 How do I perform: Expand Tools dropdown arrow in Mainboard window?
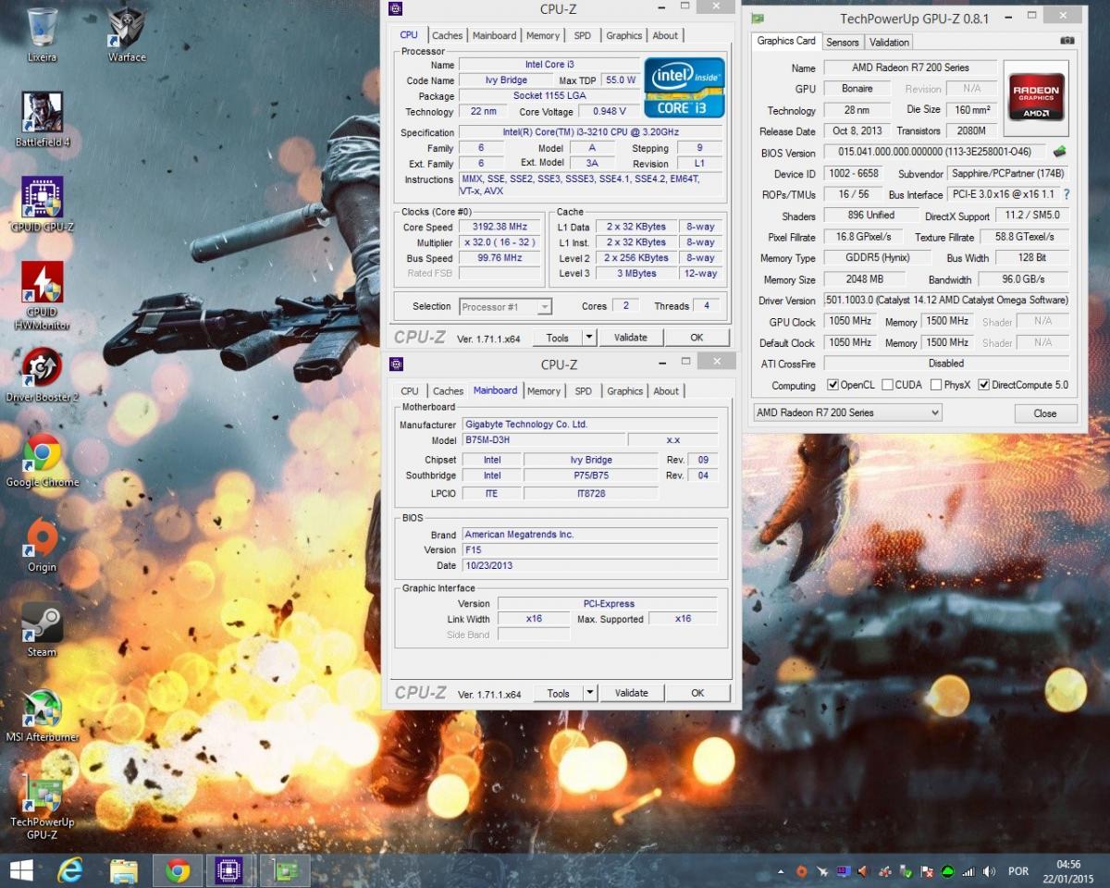(590, 693)
